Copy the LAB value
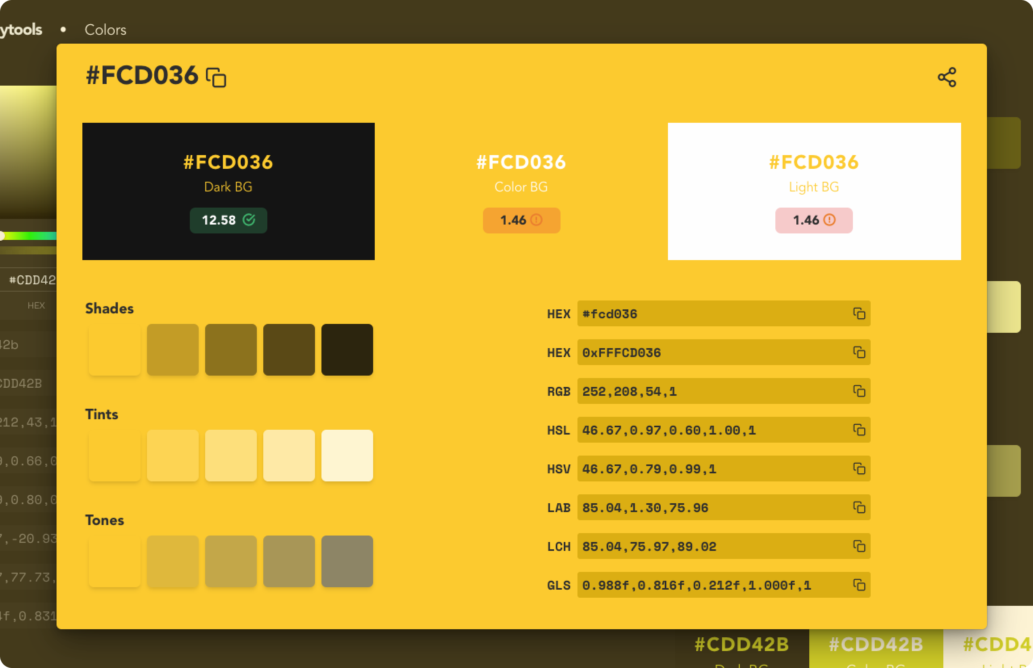The width and height of the screenshot is (1033, 668). click(x=859, y=507)
